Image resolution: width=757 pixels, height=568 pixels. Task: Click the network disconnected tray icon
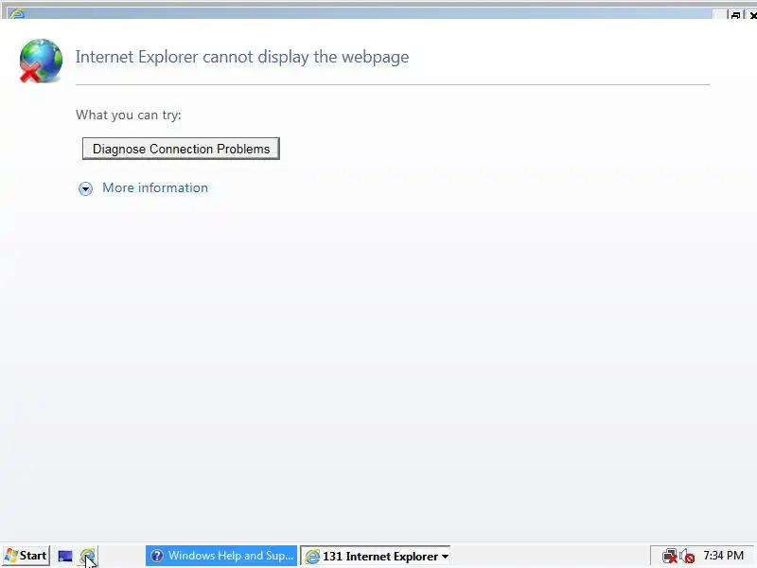click(669, 557)
